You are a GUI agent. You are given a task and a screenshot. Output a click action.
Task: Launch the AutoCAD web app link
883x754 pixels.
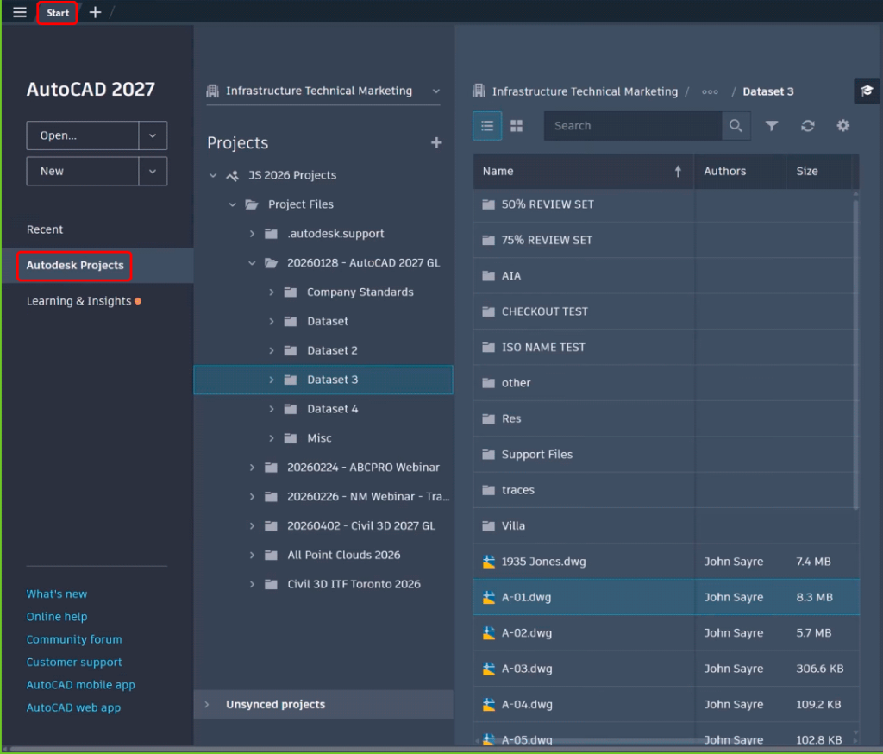(73, 707)
